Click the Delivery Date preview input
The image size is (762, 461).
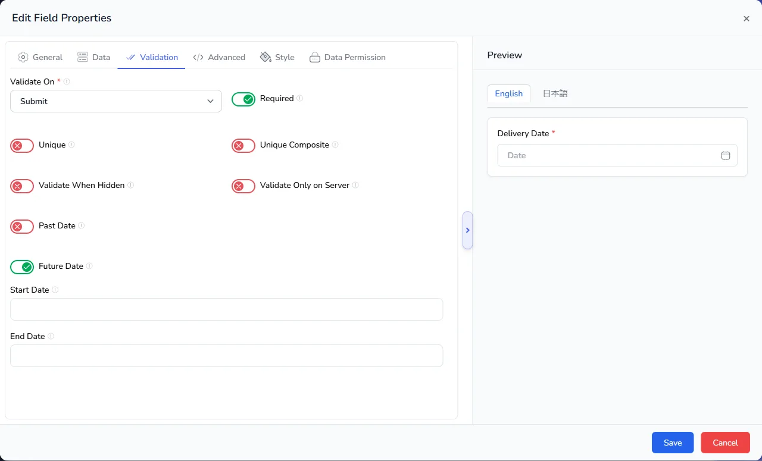pyautogui.click(x=617, y=155)
